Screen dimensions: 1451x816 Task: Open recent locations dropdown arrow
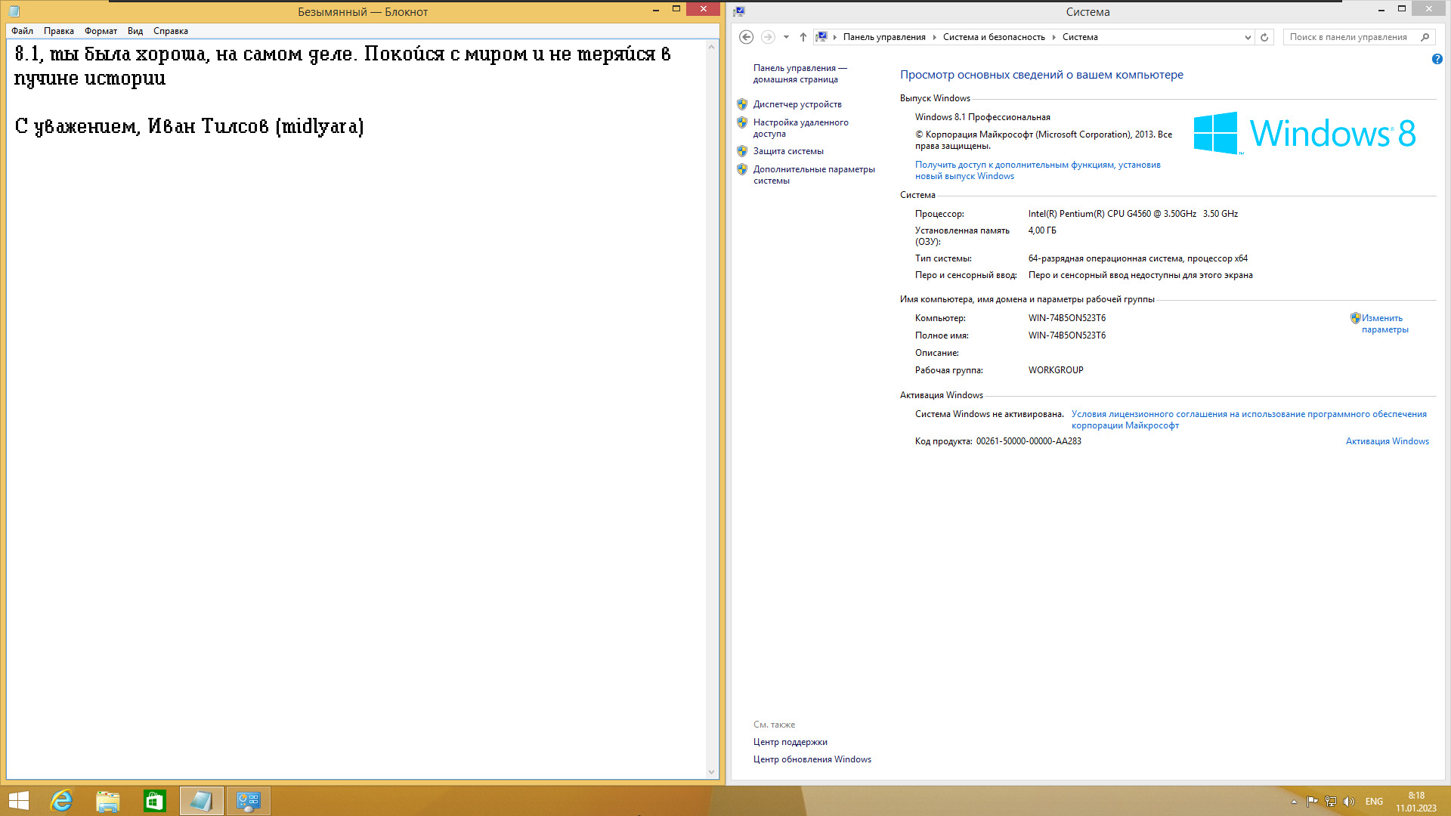[786, 37]
